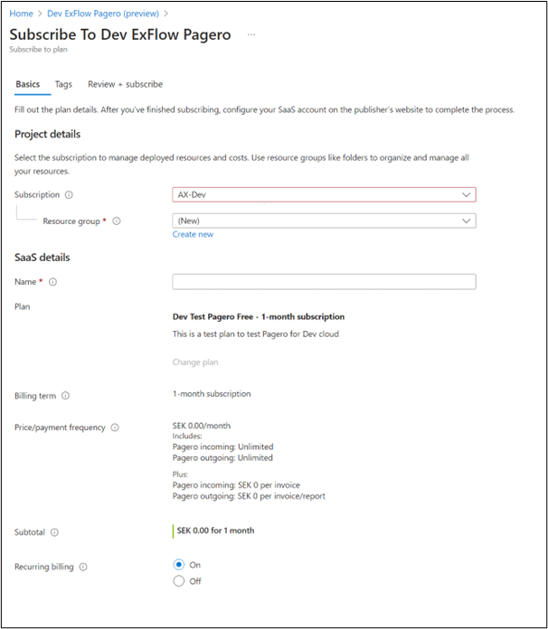Click Pagero incoming: SEK 0 per invoice
Image resolution: width=548 pixels, height=629 pixels.
pyautogui.click(x=236, y=485)
